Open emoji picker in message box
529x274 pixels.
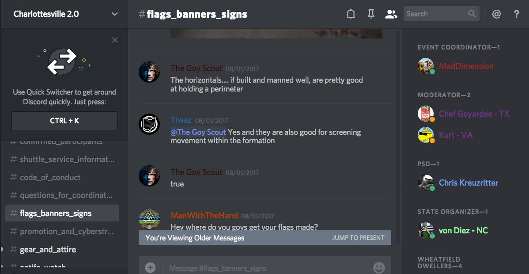coord(379,267)
